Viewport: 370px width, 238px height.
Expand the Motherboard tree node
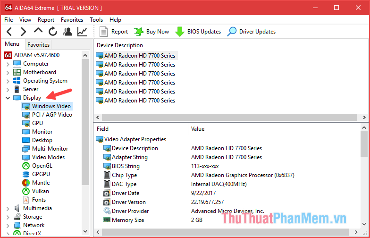pyautogui.click(x=8, y=73)
